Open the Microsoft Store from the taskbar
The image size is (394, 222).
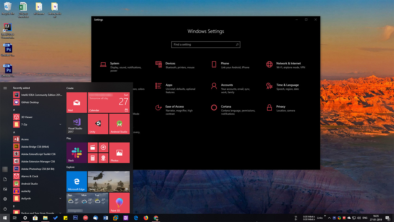tap(35, 218)
